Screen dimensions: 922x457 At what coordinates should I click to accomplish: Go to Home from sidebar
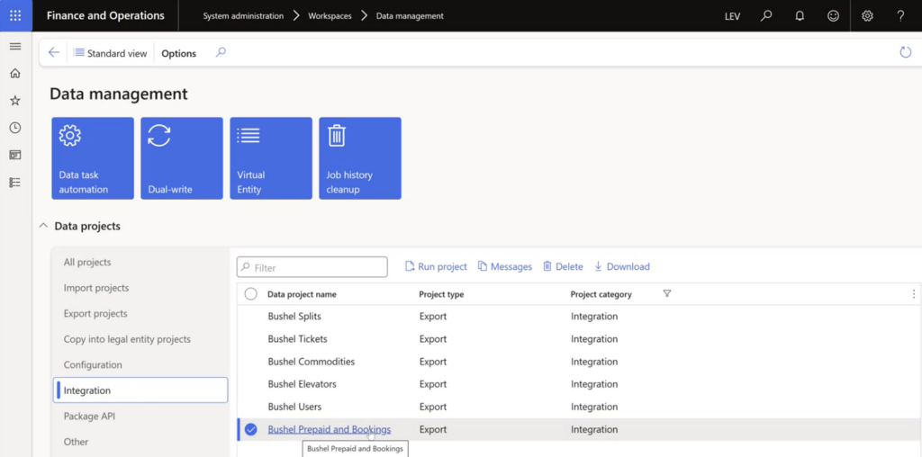[x=15, y=74]
